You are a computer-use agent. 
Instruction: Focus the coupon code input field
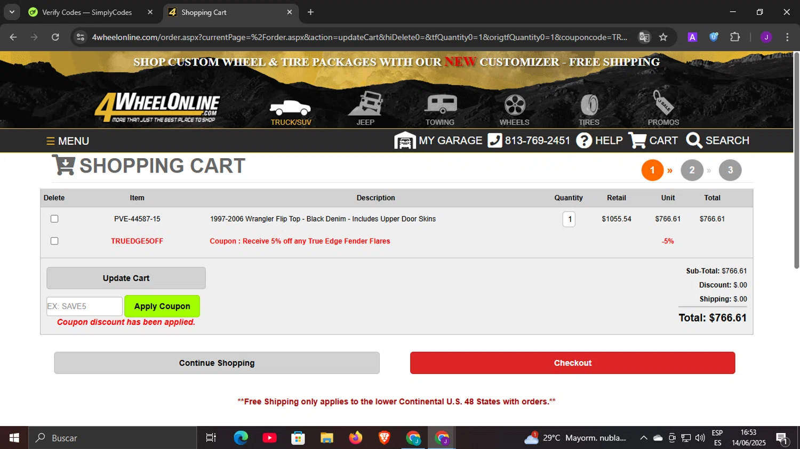[x=84, y=306]
